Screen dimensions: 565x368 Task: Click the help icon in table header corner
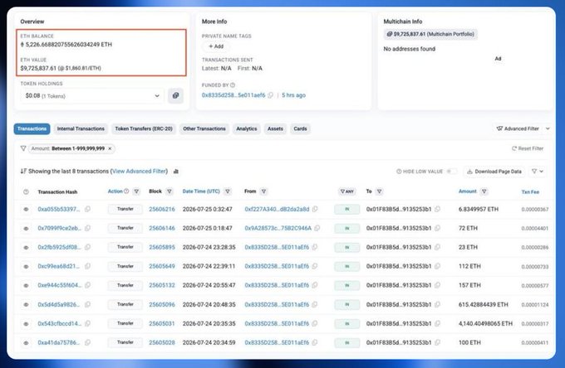point(26,192)
